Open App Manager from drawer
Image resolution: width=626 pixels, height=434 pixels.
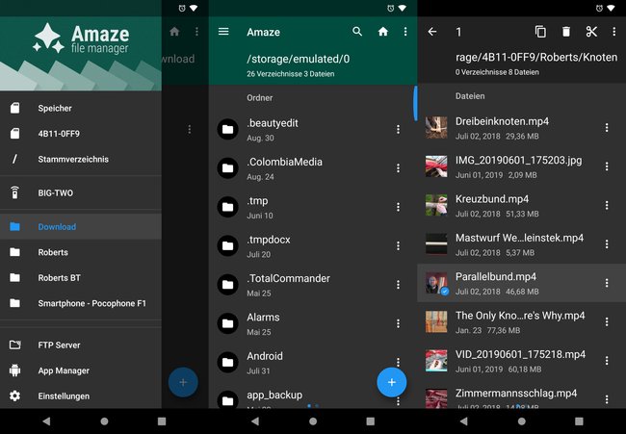tap(81, 370)
